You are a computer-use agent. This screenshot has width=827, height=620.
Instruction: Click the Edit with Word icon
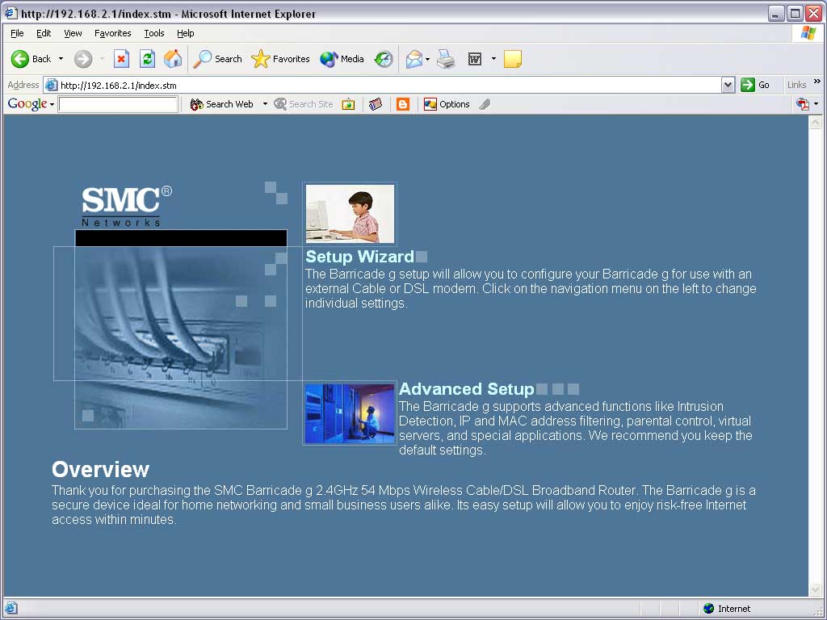tap(475, 59)
